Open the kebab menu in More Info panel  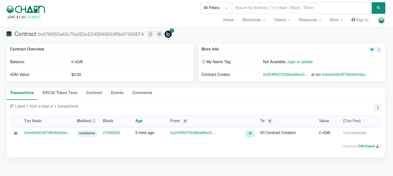[379, 50]
